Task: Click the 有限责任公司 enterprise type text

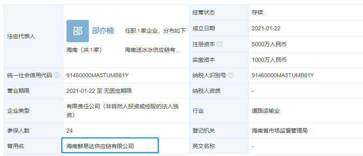Action: (x=122, y=111)
